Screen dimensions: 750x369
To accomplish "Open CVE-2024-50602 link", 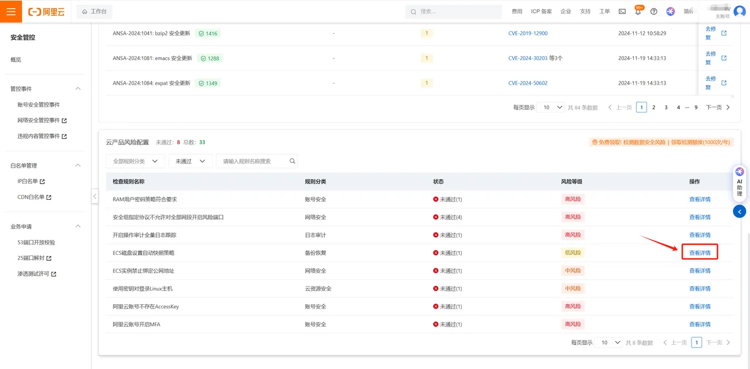I will (x=528, y=83).
